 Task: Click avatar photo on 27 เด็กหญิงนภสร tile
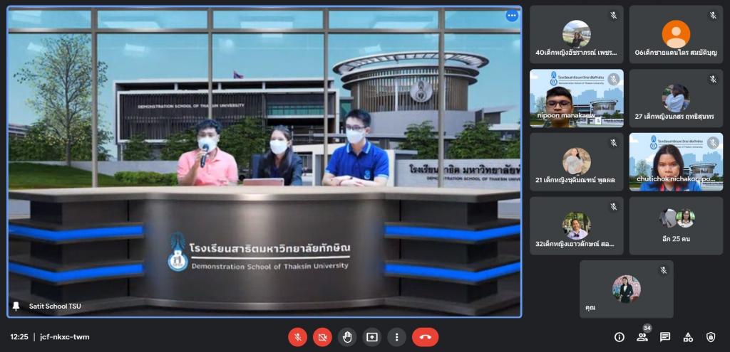click(x=676, y=98)
